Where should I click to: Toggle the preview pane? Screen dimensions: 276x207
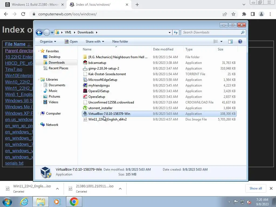(230, 42)
